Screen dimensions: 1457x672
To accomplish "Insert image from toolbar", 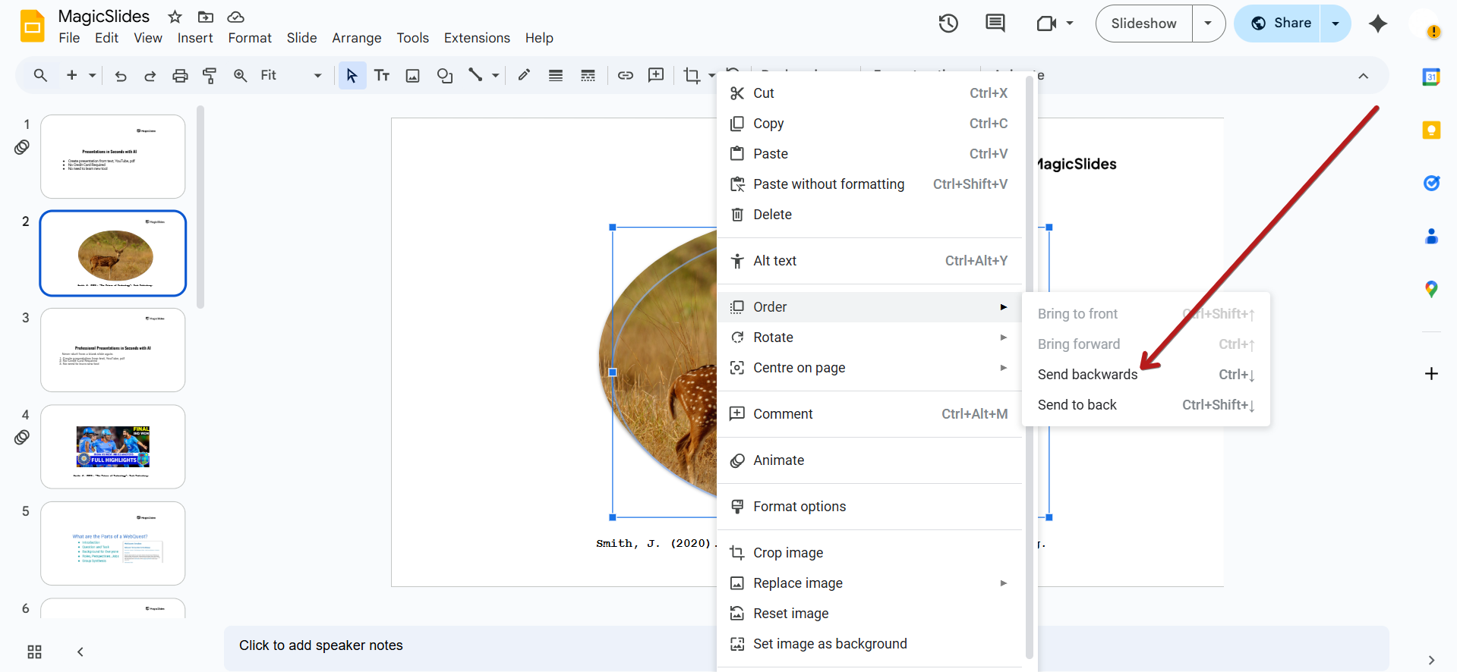I will pyautogui.click(x=412, y=75).
